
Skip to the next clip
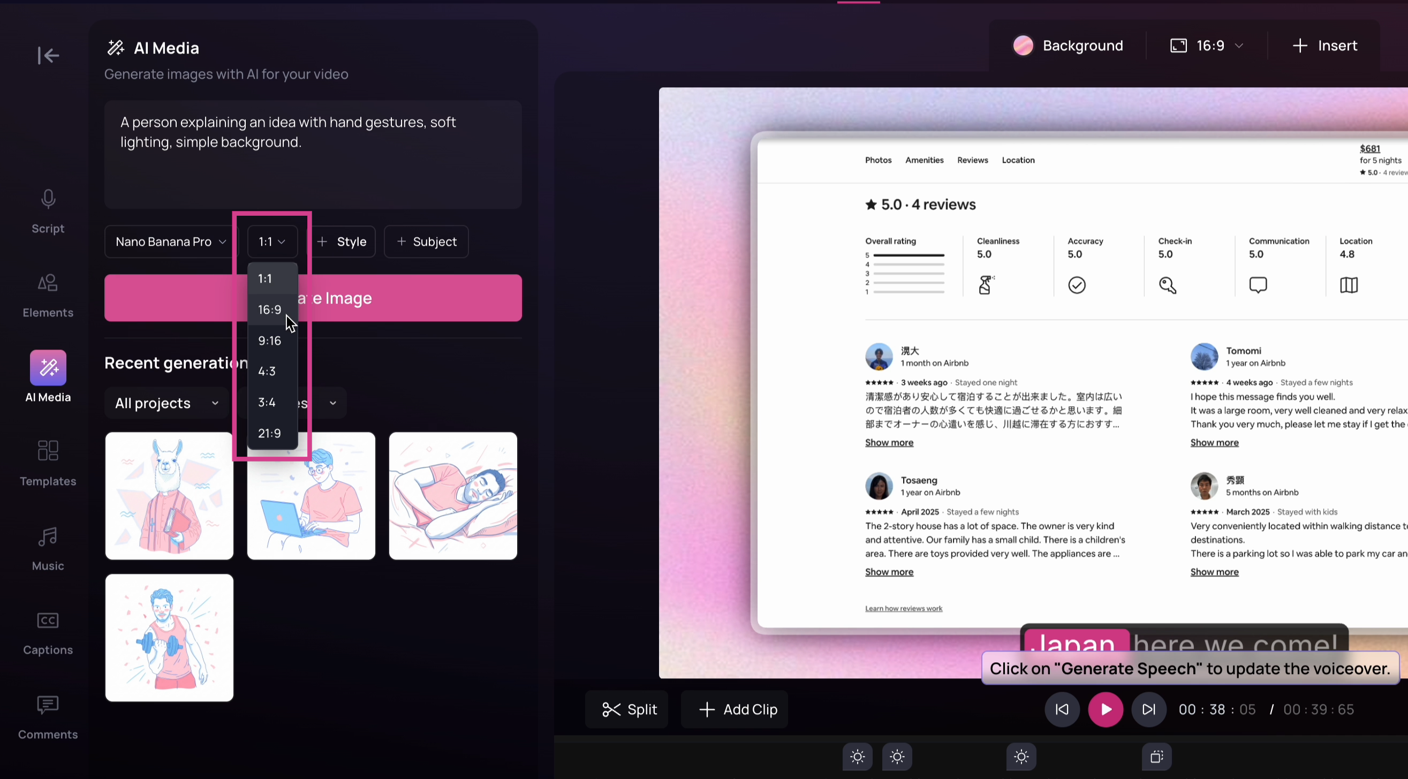[1148, 709]
